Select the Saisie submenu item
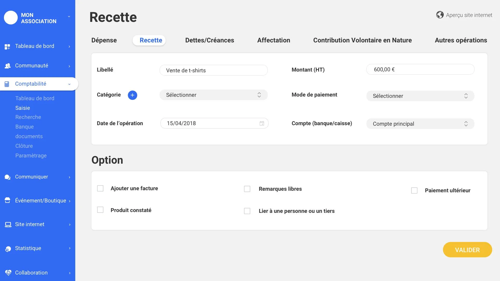Screen dimensions: 500x281 coord(23,108)
